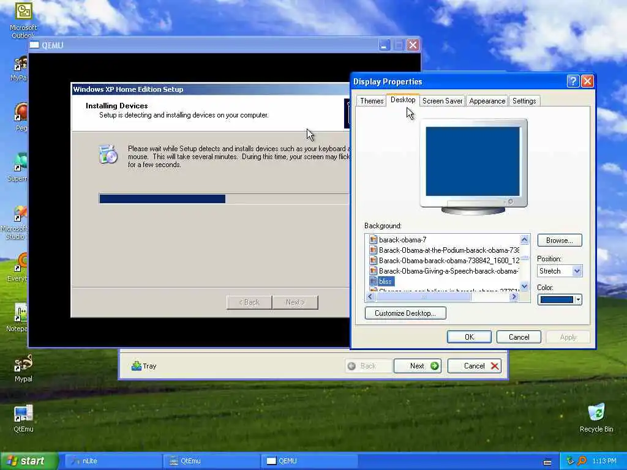Screen dimensions: 627x470
Task: Click the magnifier icon in system tray
Action: pyautogui.click(x=582, y=461)
